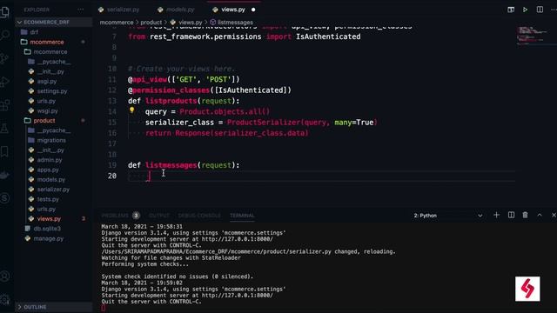557x313 pixels.
Task: Click the editor minimap preview
Action: (x=533, y=35)
